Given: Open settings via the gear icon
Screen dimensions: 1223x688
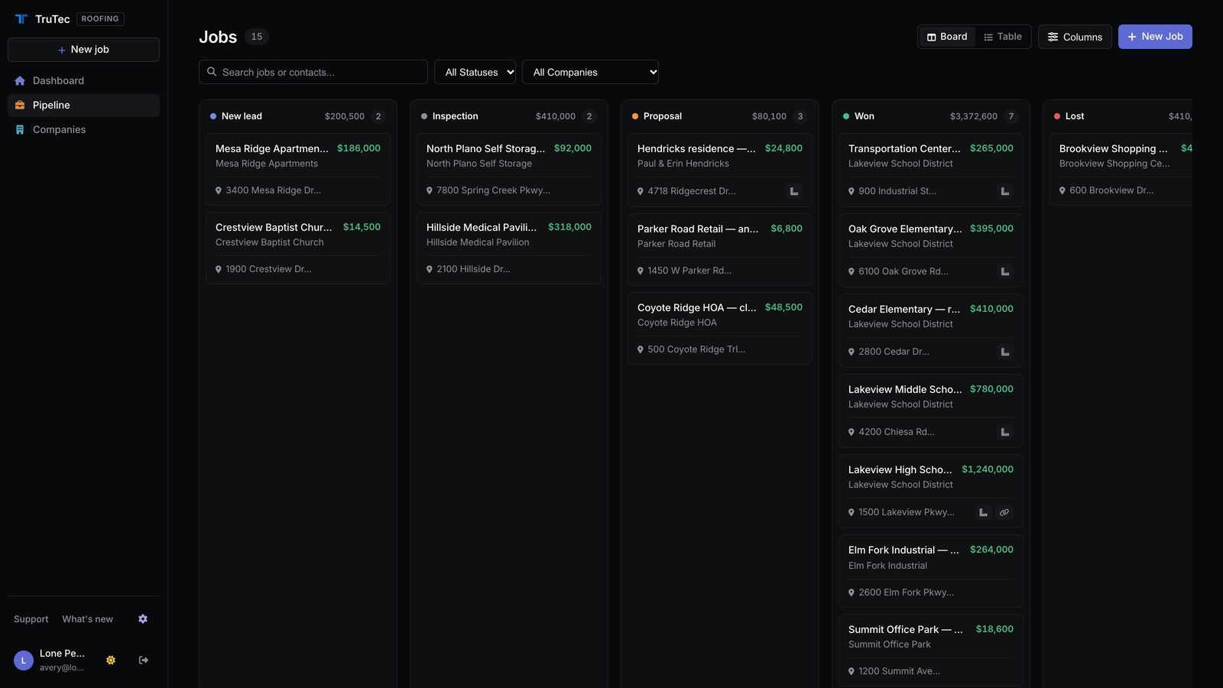Looking at the screenshot, I should tap(143, 619).
